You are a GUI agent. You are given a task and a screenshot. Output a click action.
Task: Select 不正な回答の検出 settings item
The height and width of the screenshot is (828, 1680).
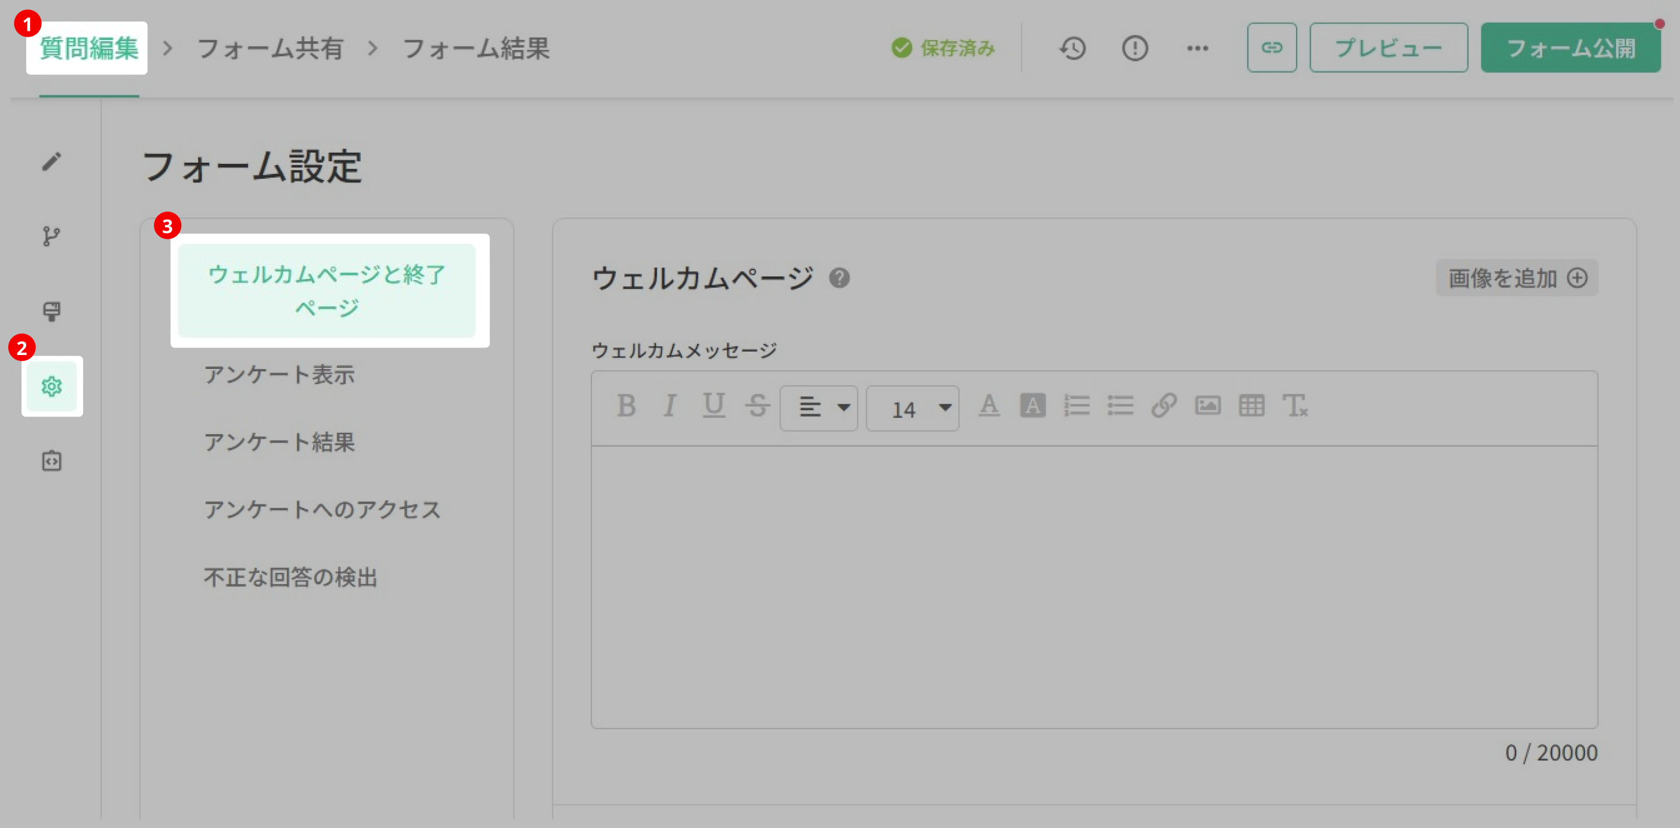[x=291, y=578]
